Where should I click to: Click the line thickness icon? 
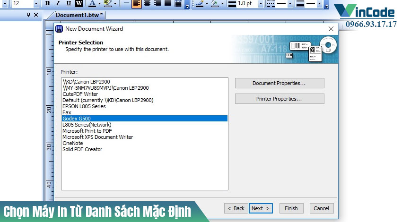232,4
